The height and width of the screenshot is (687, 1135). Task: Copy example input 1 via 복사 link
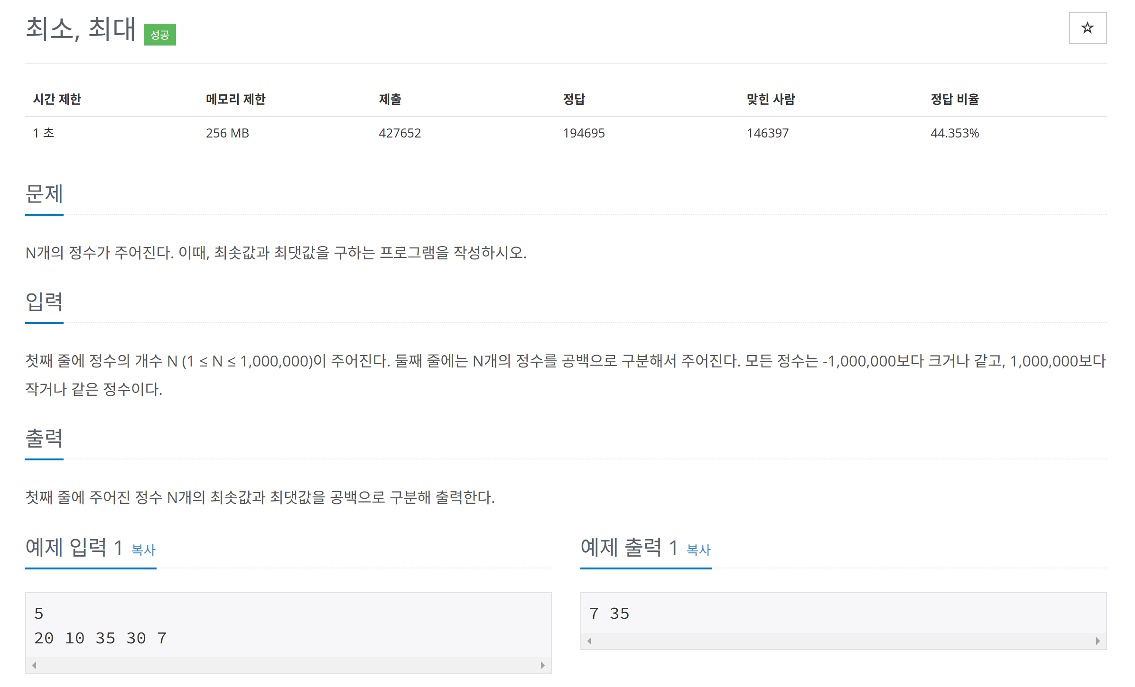click(x=143, y=550)
